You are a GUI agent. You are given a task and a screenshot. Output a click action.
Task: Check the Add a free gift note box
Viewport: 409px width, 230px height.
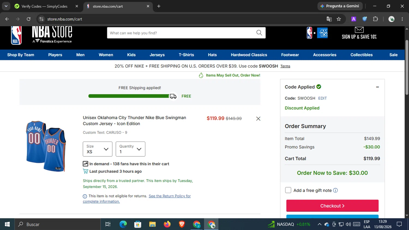(x=288, y=190)
